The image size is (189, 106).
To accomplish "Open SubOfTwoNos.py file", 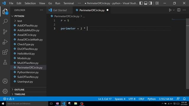I will (x=28, y=77).
